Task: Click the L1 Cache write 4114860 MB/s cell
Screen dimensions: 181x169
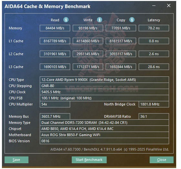Action: point(88,41)
